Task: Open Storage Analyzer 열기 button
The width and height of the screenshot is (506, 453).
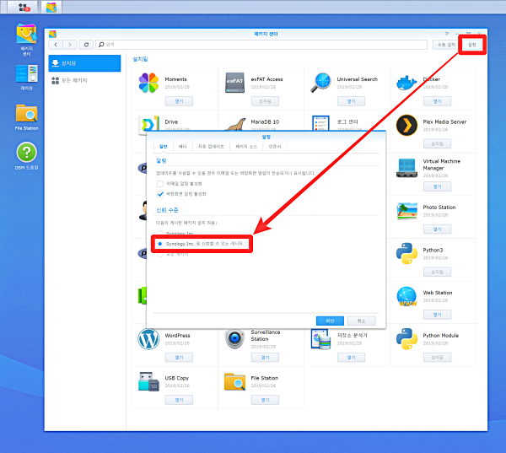Action: [351, 357]
